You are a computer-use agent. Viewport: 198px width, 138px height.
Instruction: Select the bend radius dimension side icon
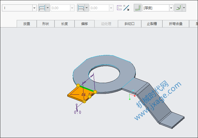pyautogui.click(x=178, y=8)
